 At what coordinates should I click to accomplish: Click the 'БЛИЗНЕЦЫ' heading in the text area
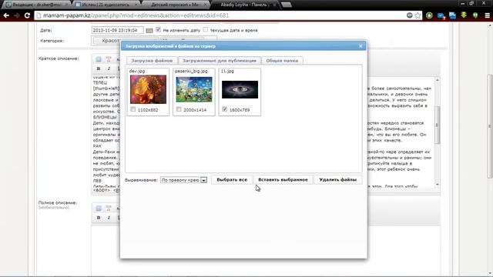point(105,117)
